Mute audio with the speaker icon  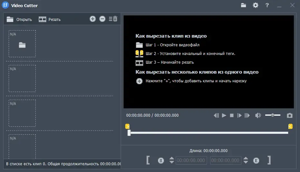[x=258, y=115]
